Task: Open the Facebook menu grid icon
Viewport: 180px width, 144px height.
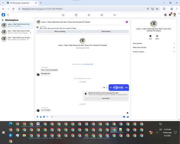Action: pyautogui.click(x=165, y=15)
